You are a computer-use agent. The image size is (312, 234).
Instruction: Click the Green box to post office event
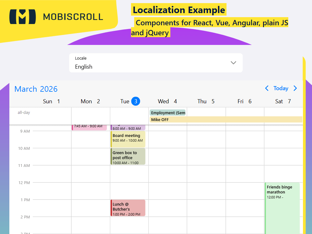[x=128, y=156]
